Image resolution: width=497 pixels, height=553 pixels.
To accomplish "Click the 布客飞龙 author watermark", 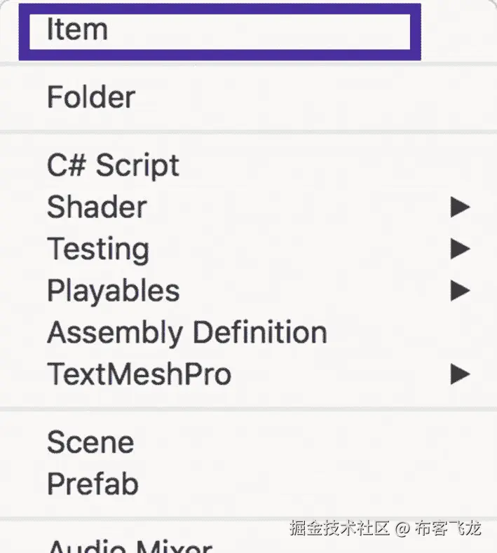I will (x=448, y=528).
